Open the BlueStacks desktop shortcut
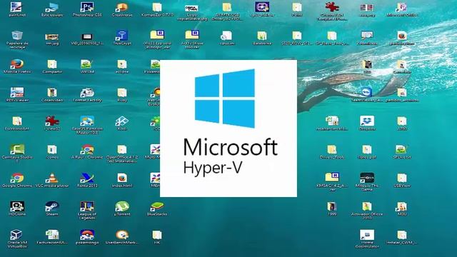457x257 pixels. pos(157,208)
